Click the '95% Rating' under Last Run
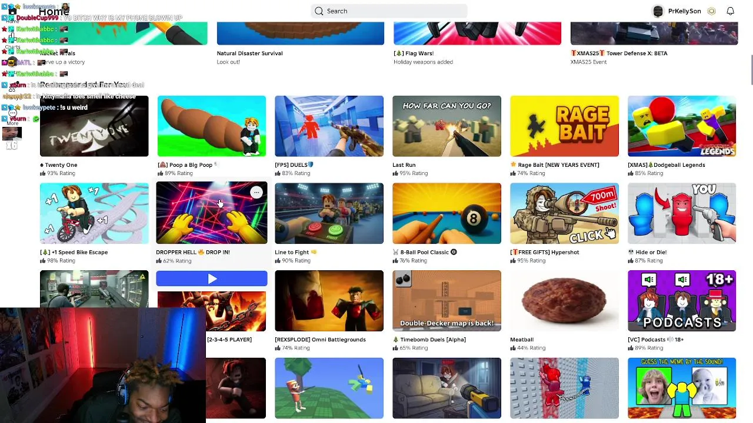 [411, 173]
